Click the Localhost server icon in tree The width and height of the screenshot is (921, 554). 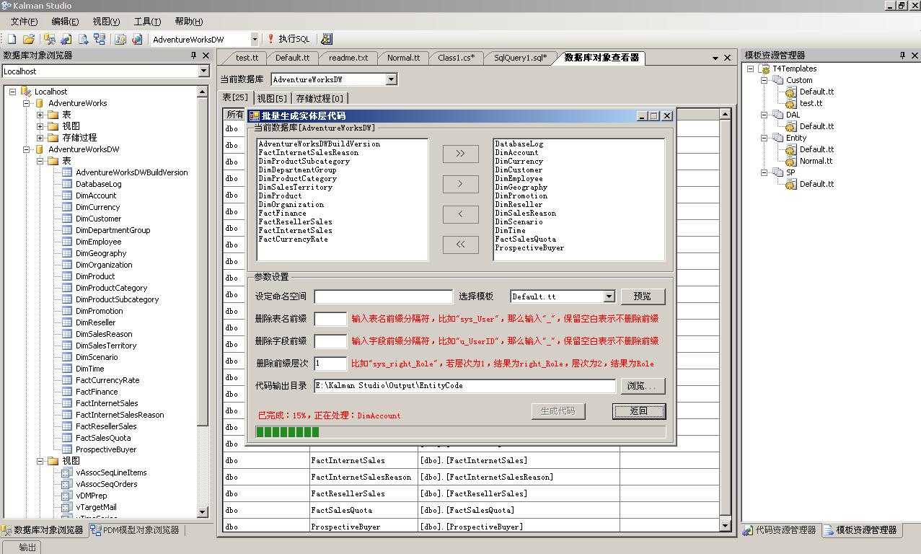26,92
